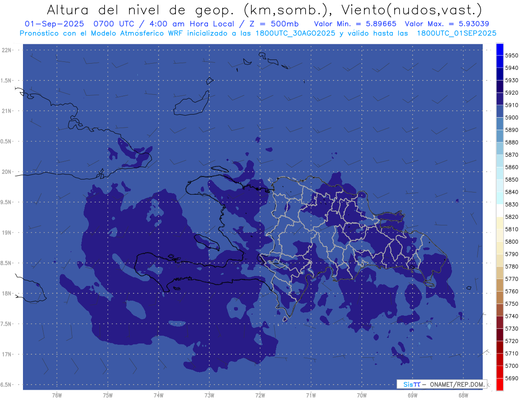This screenshot has width=520, height=401.
Task: Click the 5760 legend value
Action: click(x=512, y=292)
